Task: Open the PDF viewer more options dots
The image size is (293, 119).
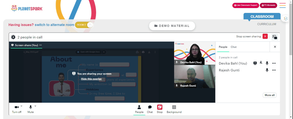Action: 155,52
